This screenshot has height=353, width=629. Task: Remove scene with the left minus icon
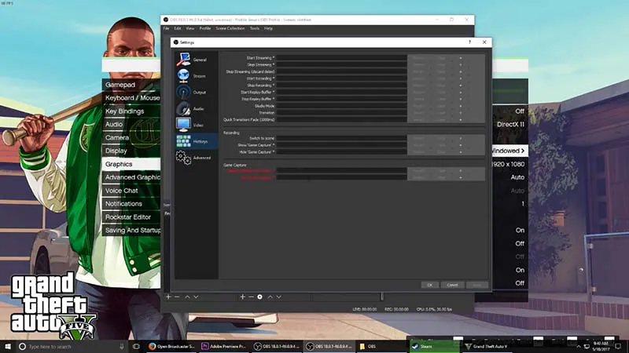pyautogui.click(x=177, y=297)
